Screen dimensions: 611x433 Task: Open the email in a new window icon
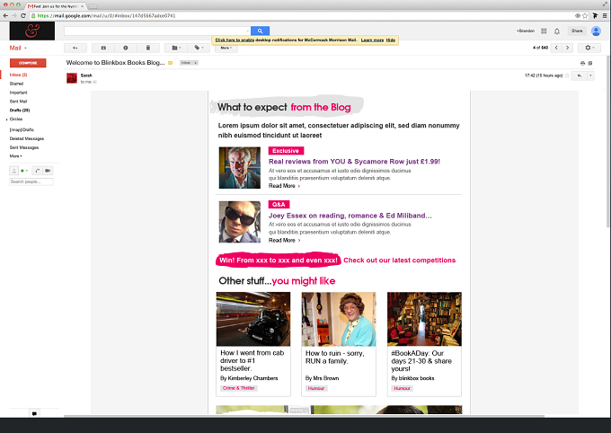coord(590,63)
